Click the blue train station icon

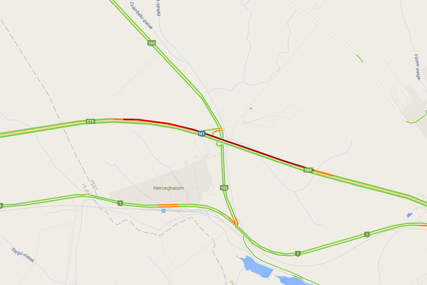click(x=164, y=211)
